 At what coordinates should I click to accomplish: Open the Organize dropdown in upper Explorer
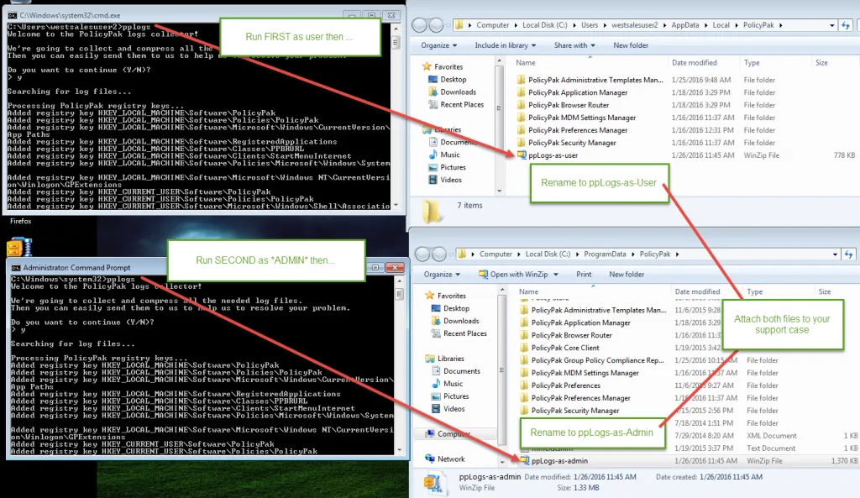pyautogui.click(x=439, y=45)
